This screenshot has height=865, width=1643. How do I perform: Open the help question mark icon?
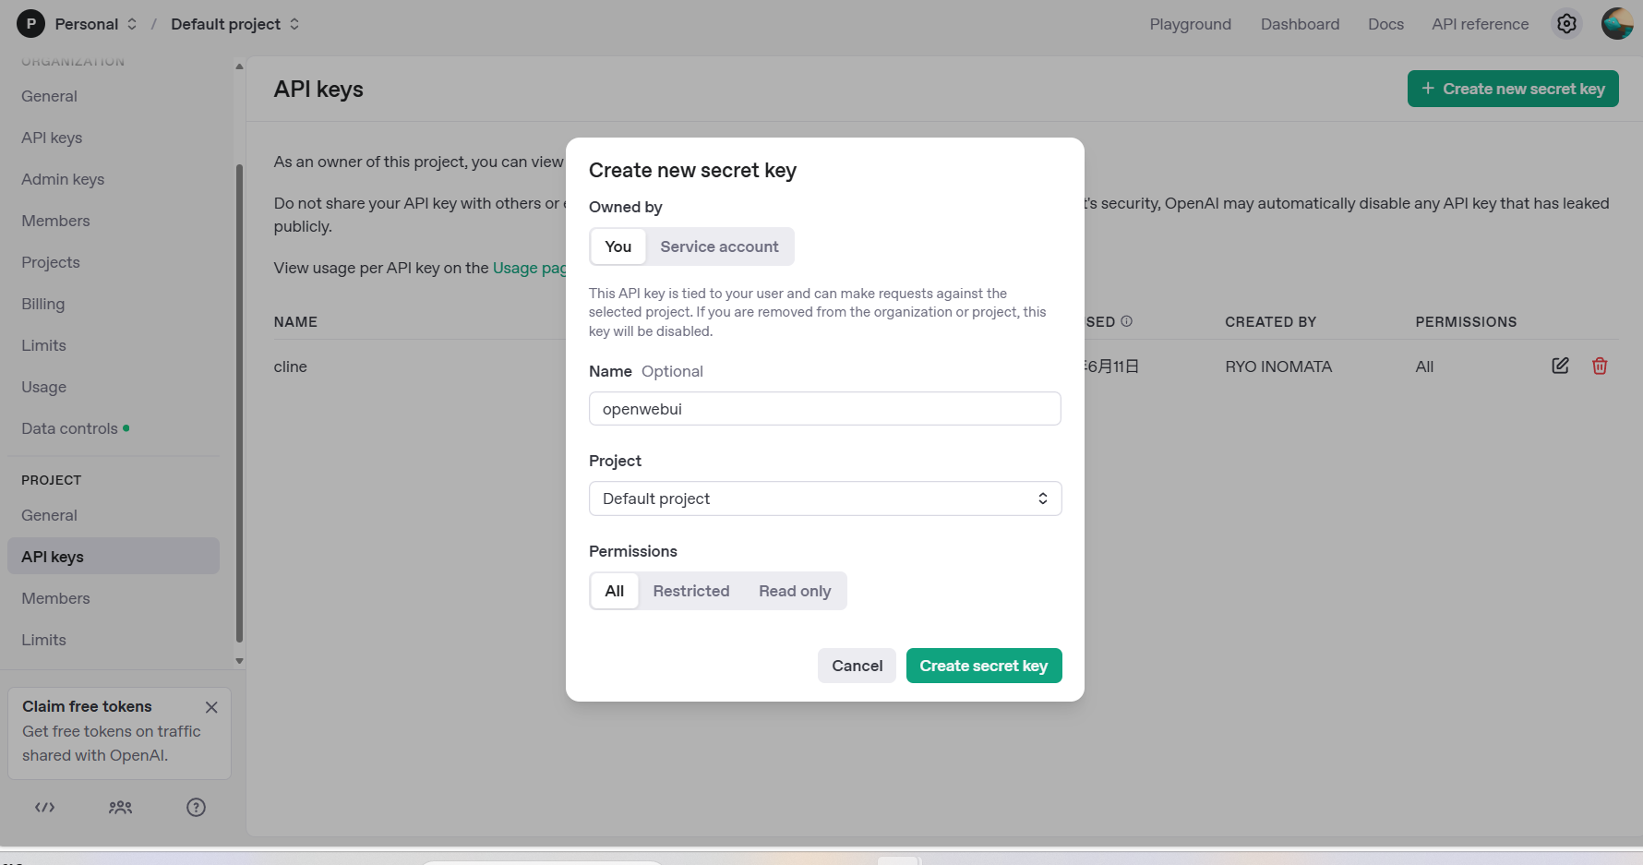[196, 807]
